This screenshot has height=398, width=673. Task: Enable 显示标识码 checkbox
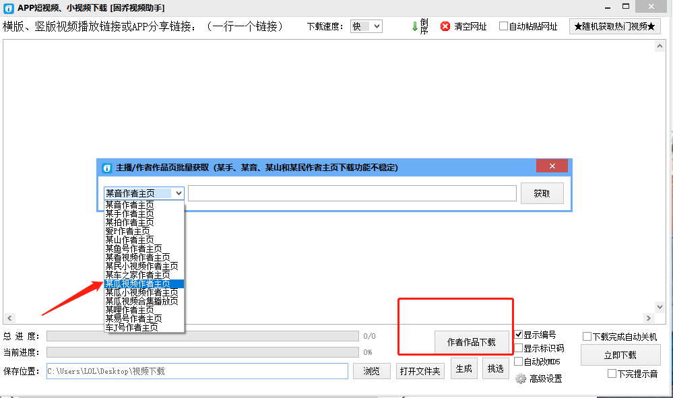(519, 347)
